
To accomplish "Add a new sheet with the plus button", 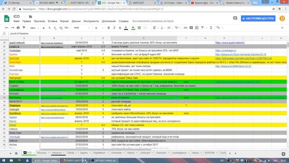I will tap(10, 153).
